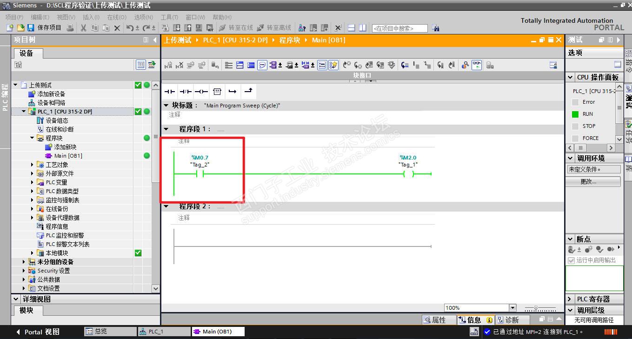Collapse the PLC_1 [CPU 315-2 DP] node
The image size is (632, 339).
point(24,112)
